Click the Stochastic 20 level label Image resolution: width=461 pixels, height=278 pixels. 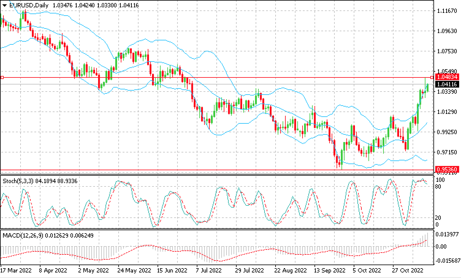[x=439, y=218]
